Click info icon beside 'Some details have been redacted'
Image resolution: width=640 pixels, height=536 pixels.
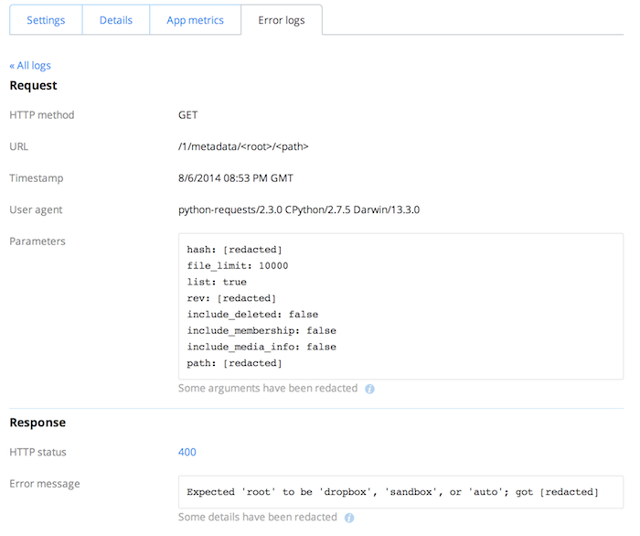(349, 518)
